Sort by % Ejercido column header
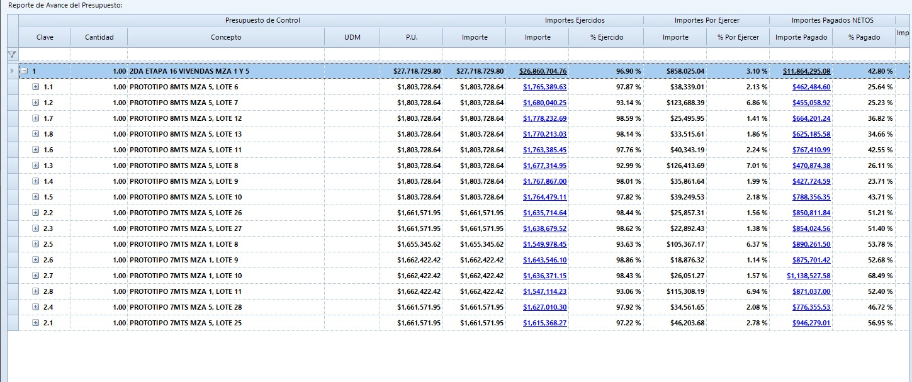 606,37
